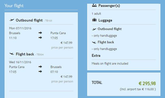Click the Outbound flight airplane icon
The image size is (165, 98).
tap(12, 20)
